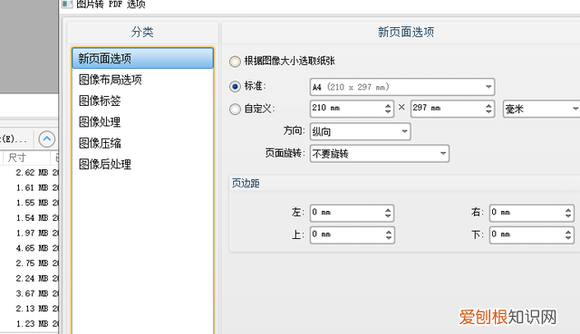Select 自定义 radio button
This screenshot has width=580, height=334.
pyautogui.click(x=235, y=109)
